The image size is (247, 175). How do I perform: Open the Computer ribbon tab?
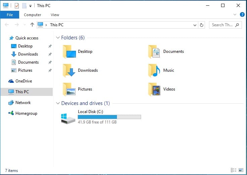coord(33,15)
